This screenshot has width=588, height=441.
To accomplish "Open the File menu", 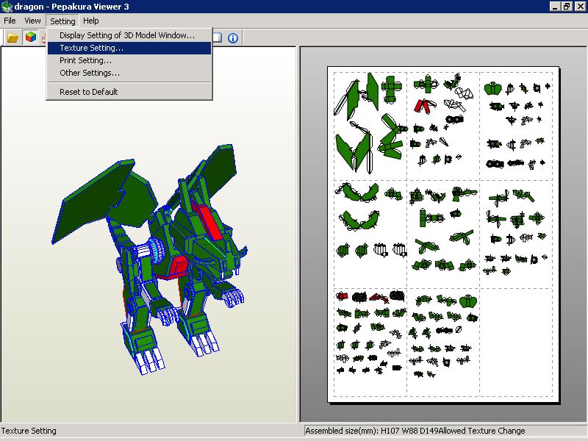I will (x=10, y=21).
